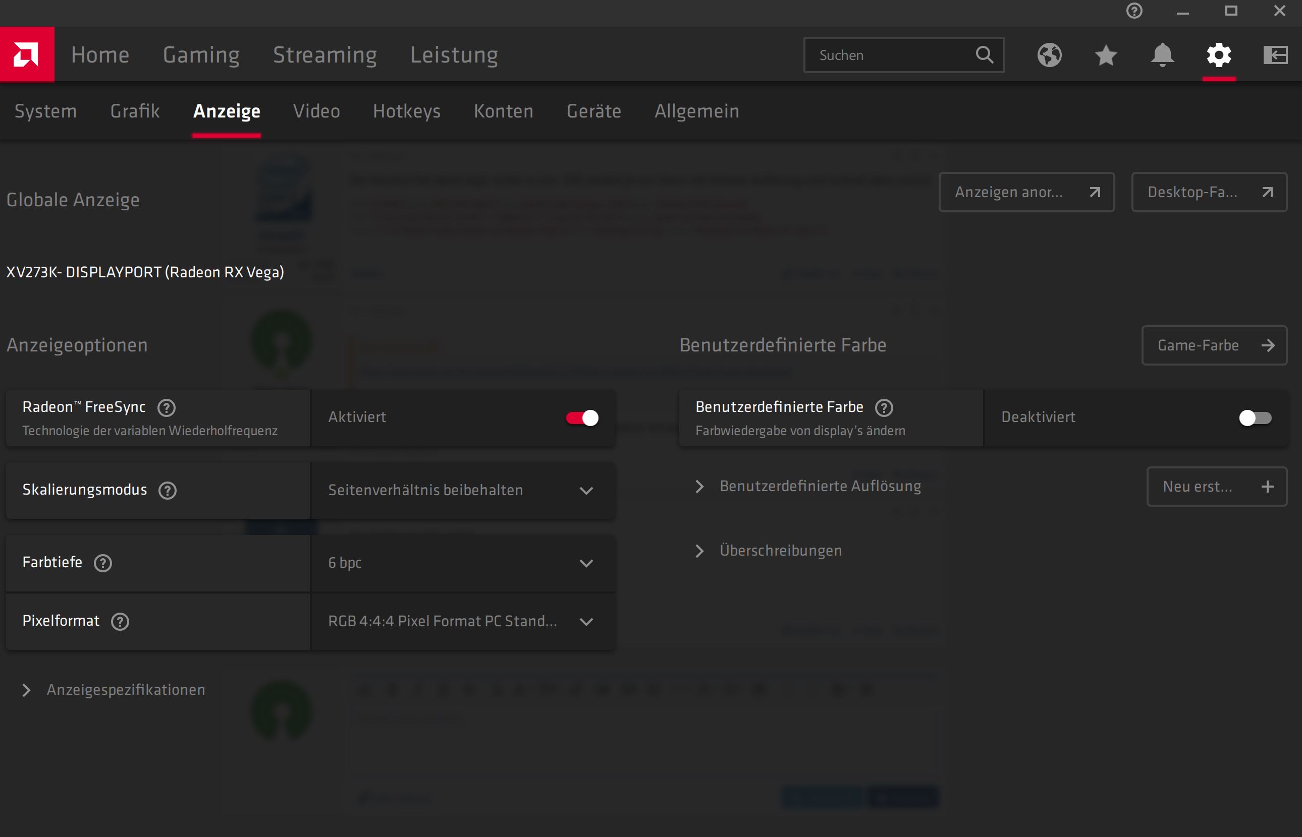
Task: Disable the Radeon FreeSync toggle
Action: (x=582, y=417)
